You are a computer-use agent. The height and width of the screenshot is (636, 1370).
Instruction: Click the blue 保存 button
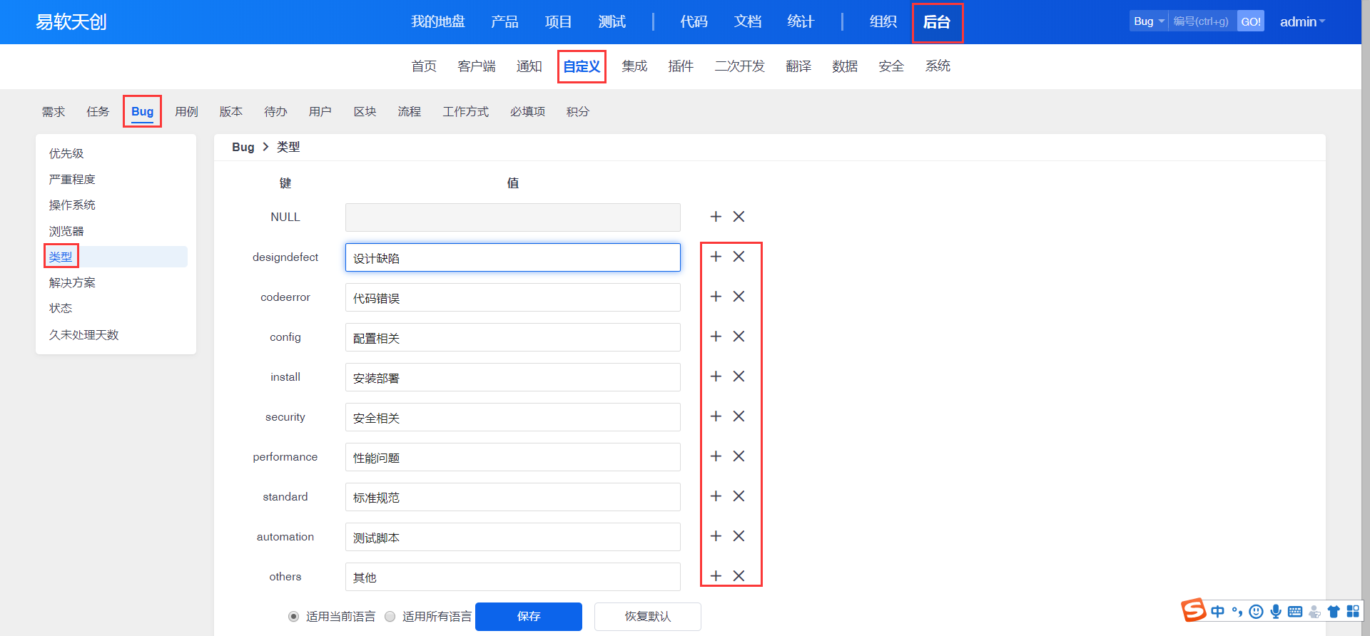528,617
